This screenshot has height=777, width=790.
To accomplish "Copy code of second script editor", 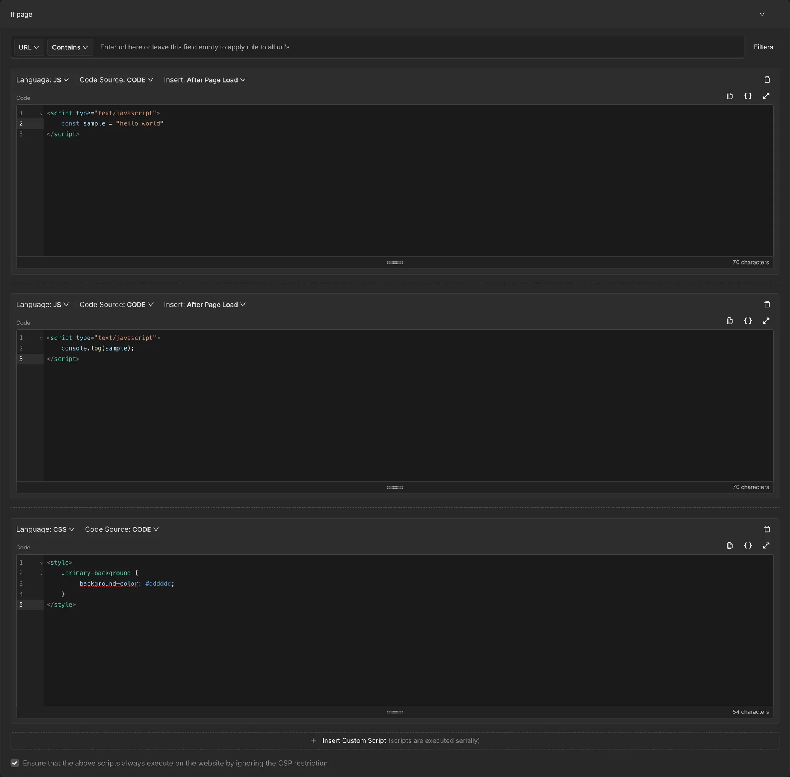I will (x=729, y=321).
